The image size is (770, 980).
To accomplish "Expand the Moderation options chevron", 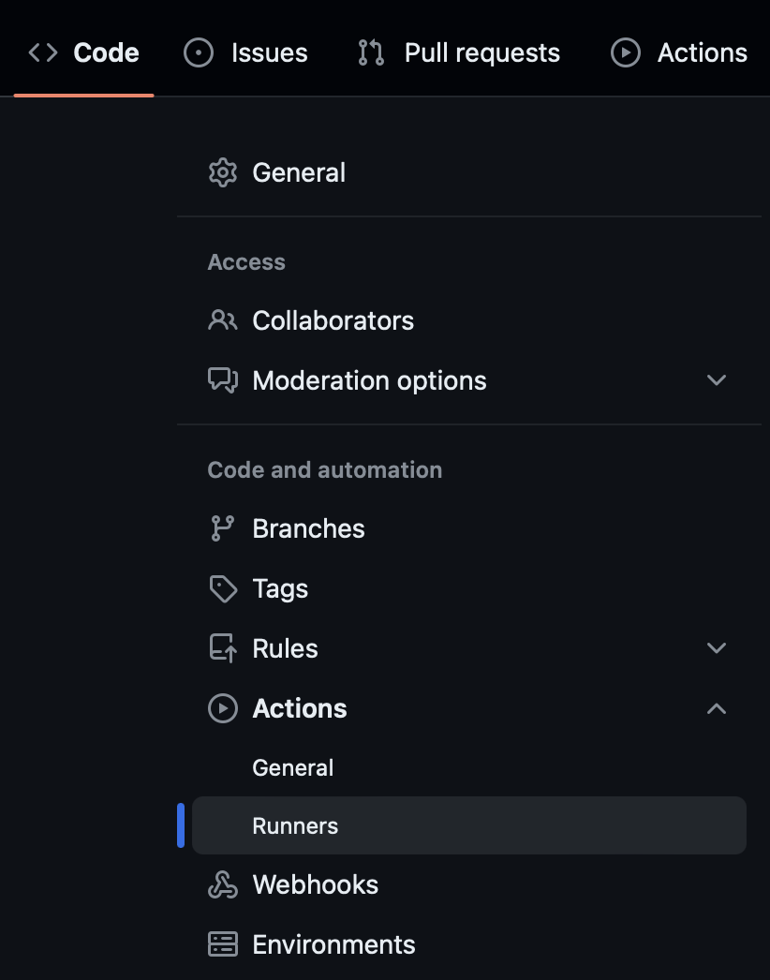I will click(x=717, y=380).
